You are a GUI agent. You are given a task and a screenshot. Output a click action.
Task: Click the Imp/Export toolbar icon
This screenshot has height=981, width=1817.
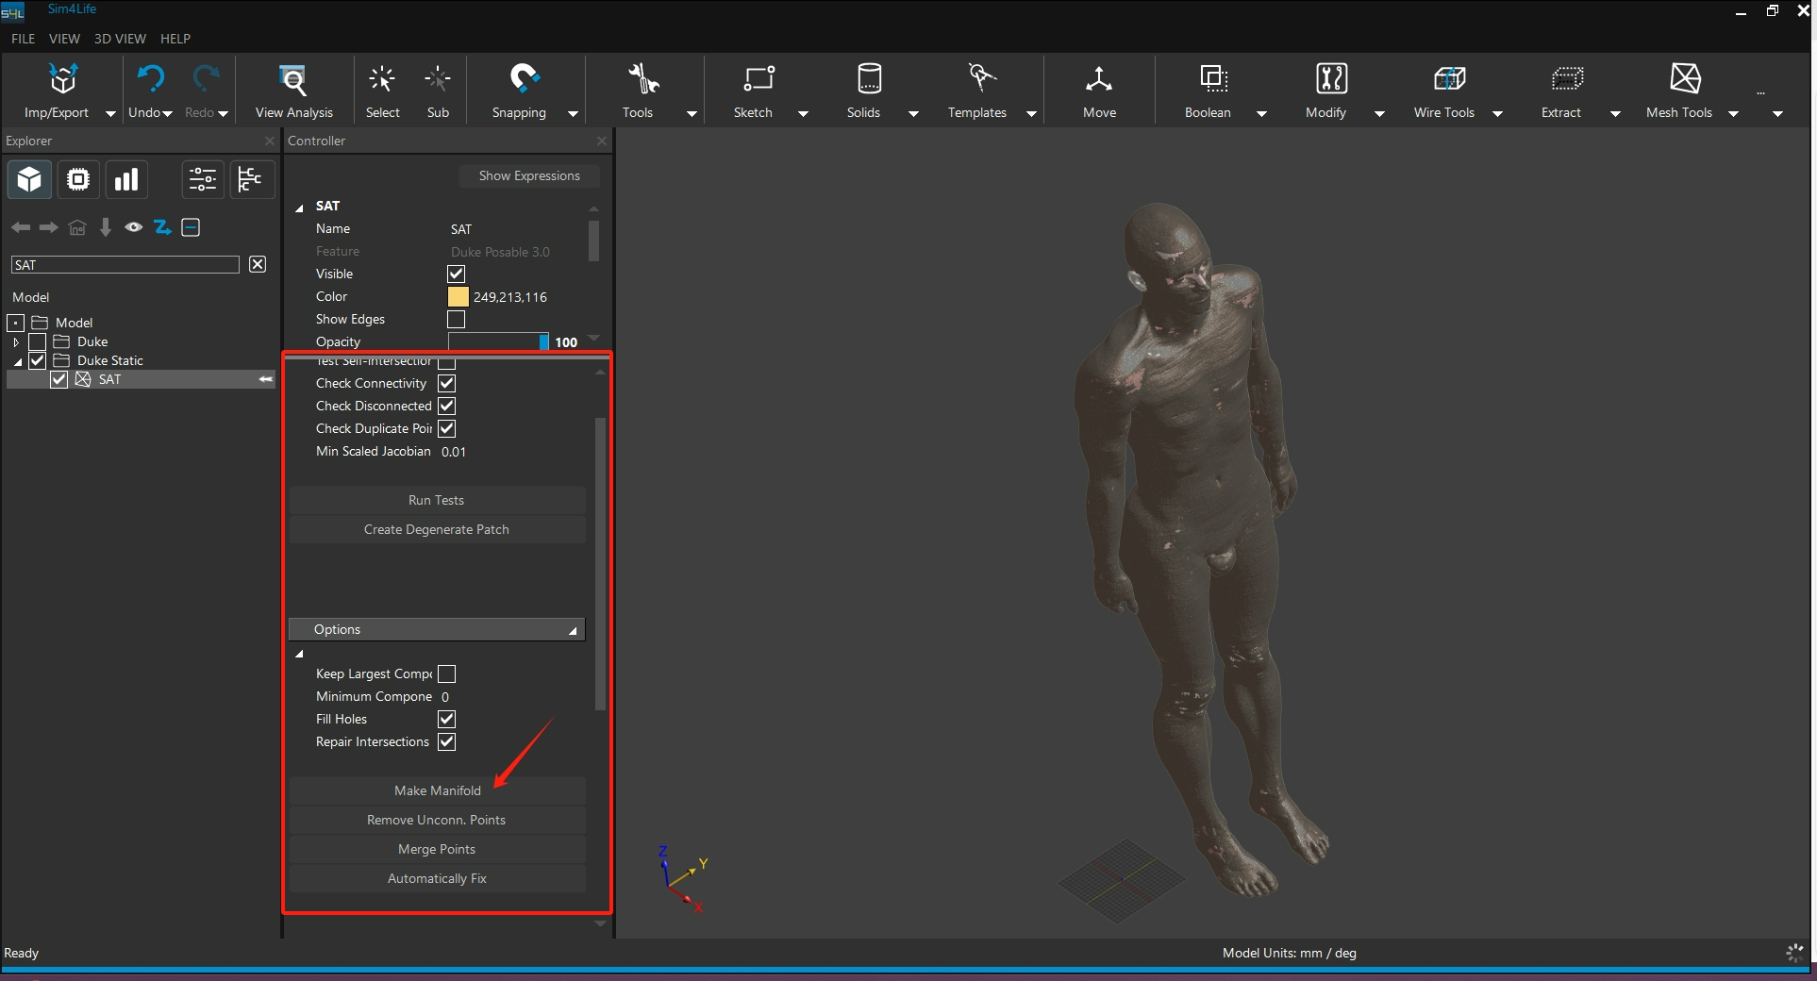(x=62, y=80)
